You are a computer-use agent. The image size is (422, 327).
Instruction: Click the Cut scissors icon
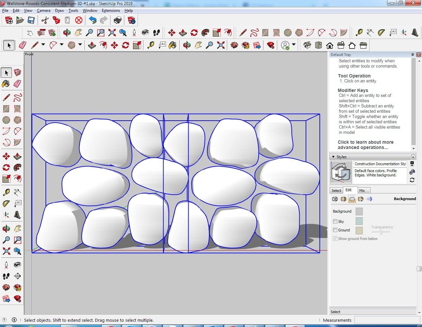[x=45, y=20]
